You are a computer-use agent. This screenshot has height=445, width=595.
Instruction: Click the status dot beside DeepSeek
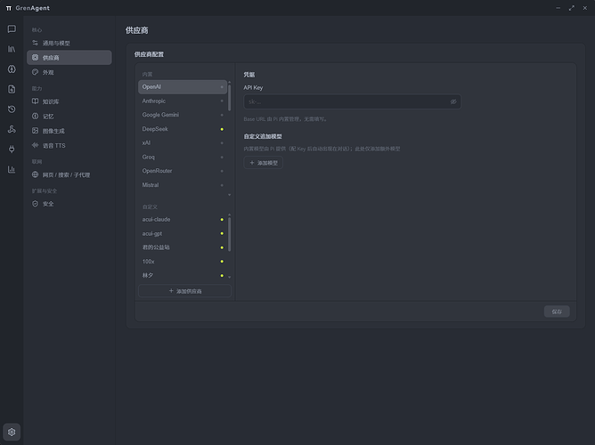click(222, 129)
